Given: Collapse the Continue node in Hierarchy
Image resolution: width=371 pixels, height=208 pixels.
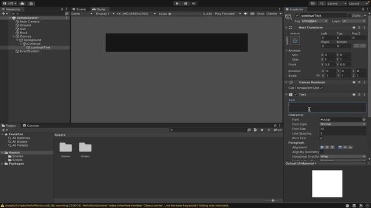Looking at the screenshot, I should pyautogui.click(x=21, y=44).
